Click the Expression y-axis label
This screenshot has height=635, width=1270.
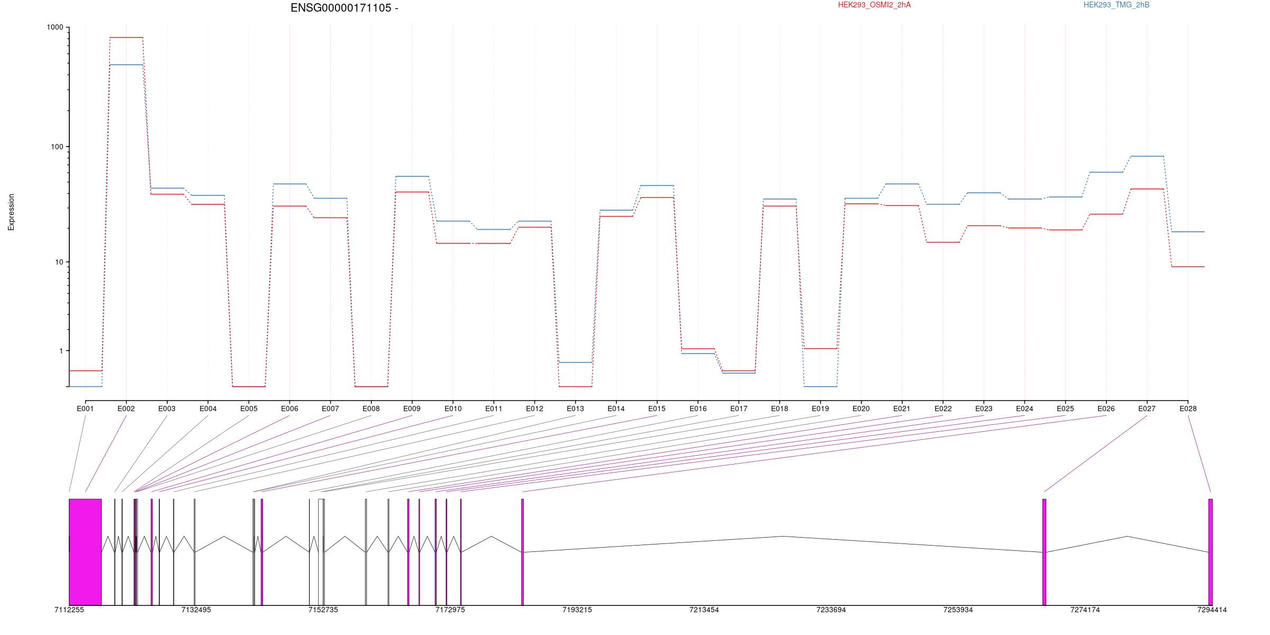(11, 212)
